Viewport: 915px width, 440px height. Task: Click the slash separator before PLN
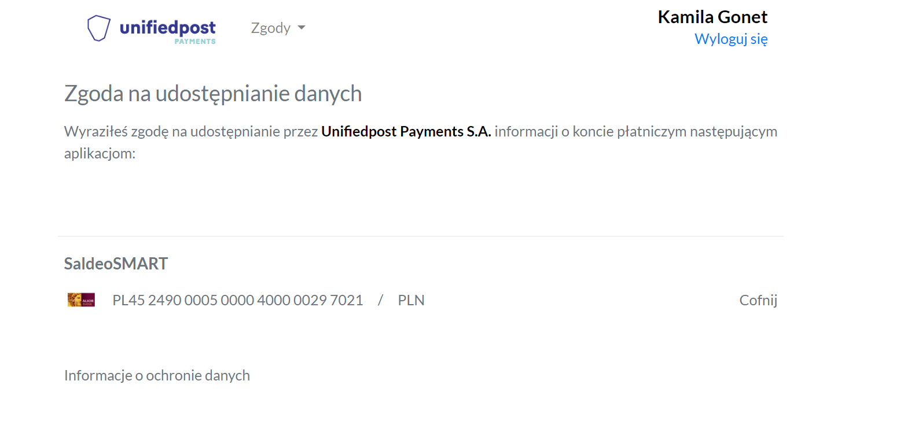(x=380, y=300)
